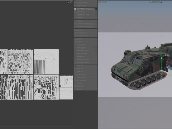Viewport: 172px width, 129px height.
Task: Click the Perspective viewport label
Action: (x=102, y=2)
